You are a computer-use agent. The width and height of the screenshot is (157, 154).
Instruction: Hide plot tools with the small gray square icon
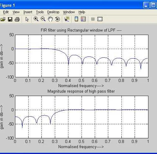[x=93, y=19]
